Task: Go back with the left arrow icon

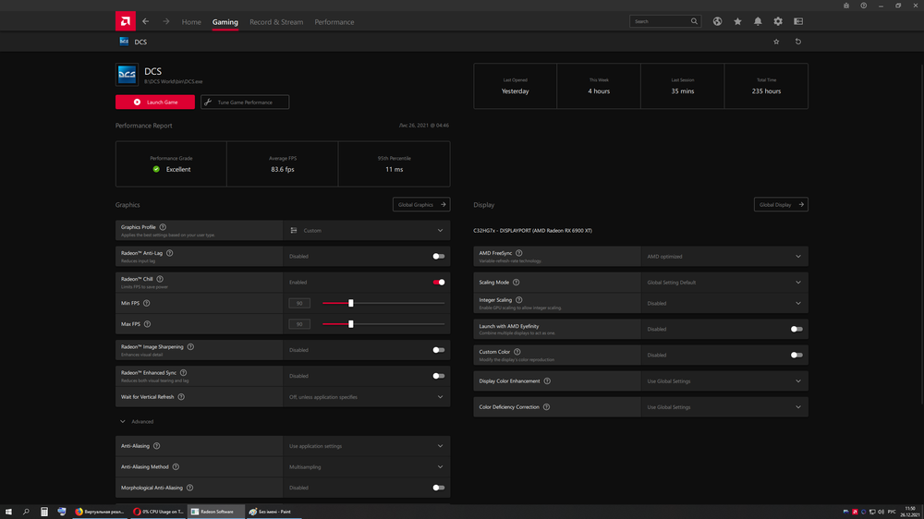Action: click(x=146, y=21)
